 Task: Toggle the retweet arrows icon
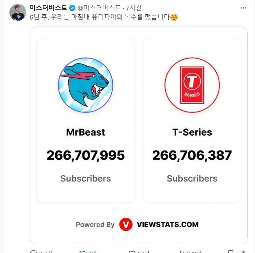pyautogui.click(x=82, y=252)
